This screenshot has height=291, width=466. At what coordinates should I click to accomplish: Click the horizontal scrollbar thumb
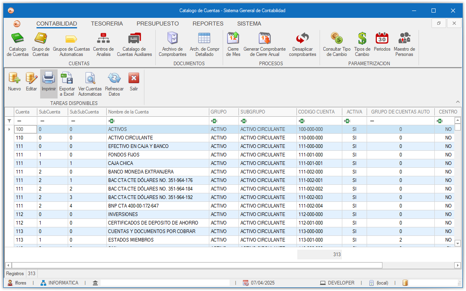pyautogui.click(x=197, y=265)
